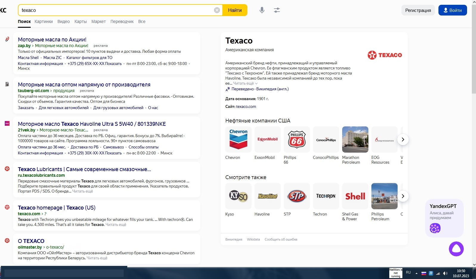Click the Для легковых автомобилей sitelink

tap(63, 108)
